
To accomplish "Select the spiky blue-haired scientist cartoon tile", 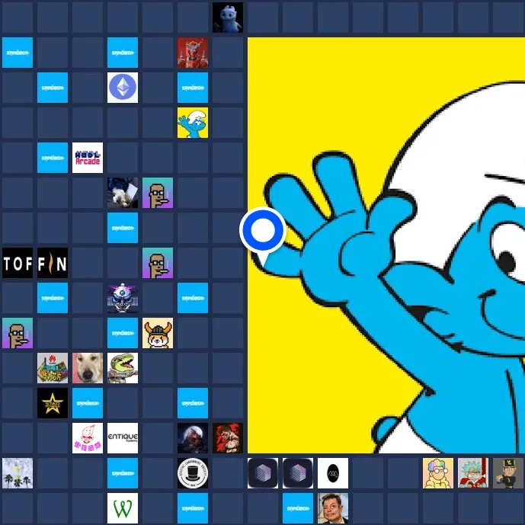I will (x=473, y=473).
